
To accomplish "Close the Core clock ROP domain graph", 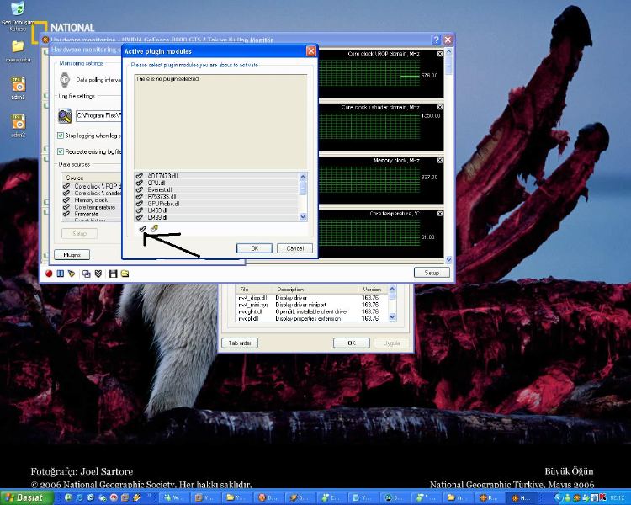I will pos(440,54).
